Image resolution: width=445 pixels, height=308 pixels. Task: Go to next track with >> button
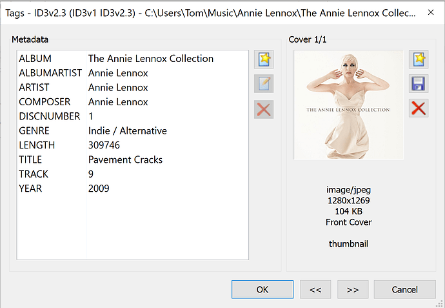tap(353, 289)
